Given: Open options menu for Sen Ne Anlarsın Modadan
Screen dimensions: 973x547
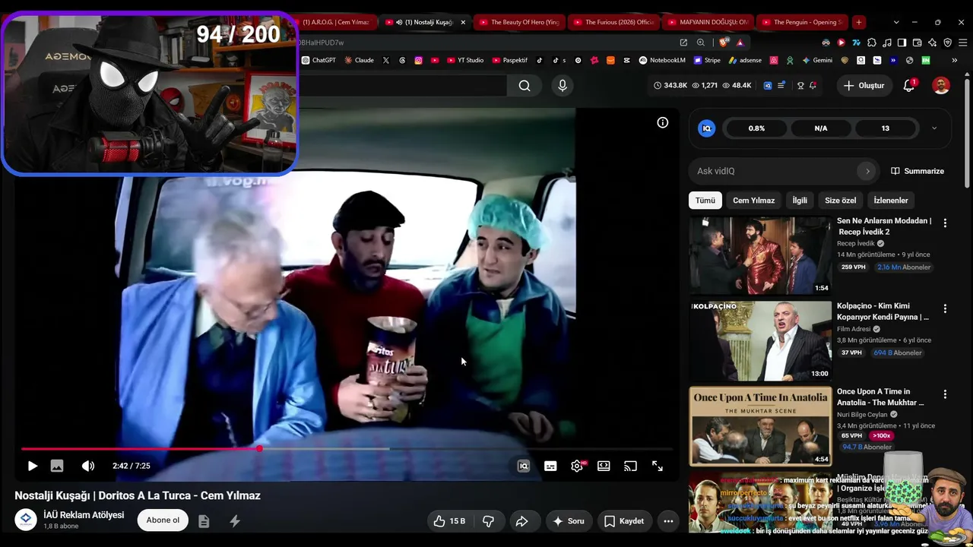Looking at the screenshot, I should (x=945, y=223).
